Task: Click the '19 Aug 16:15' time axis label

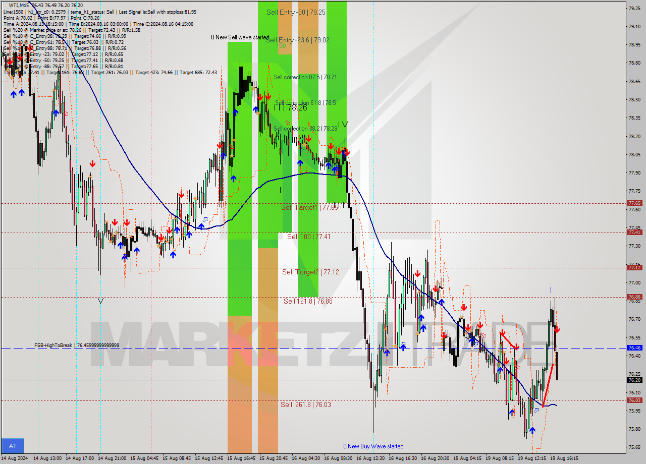Action: click(x=564, y=458)
